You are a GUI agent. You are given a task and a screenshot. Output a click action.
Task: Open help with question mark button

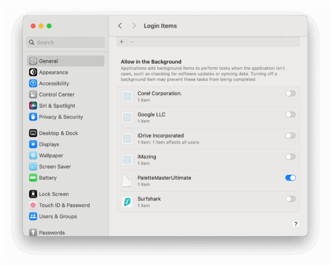295,224
